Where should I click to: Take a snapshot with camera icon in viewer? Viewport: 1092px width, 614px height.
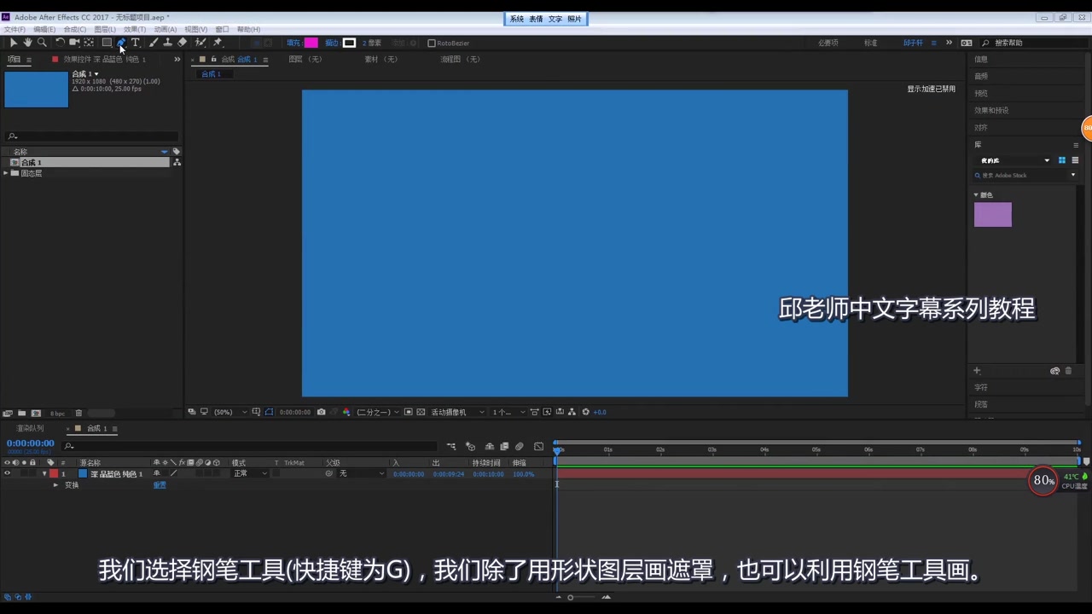321,412
